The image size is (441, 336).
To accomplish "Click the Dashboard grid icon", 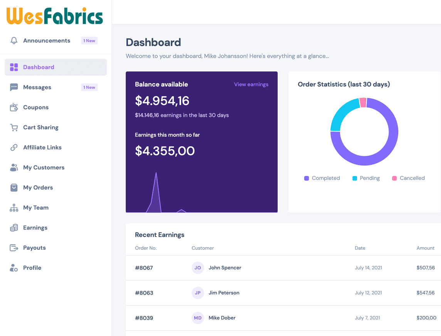I will point(14,67).
